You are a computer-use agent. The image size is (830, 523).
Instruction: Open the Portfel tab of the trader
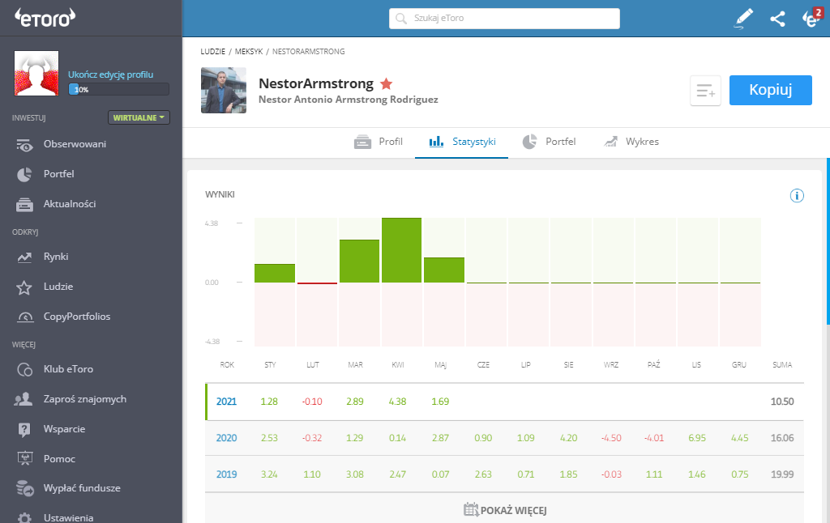549,142
